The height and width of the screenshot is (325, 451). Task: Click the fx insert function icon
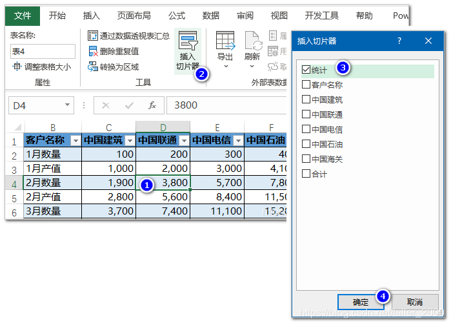[152, 105]
